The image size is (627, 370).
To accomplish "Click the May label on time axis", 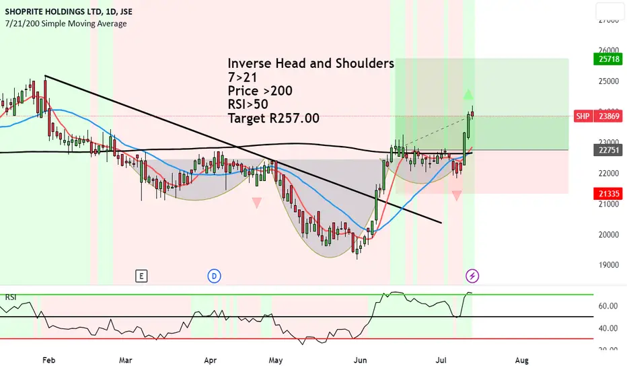I will pos(276,360).
